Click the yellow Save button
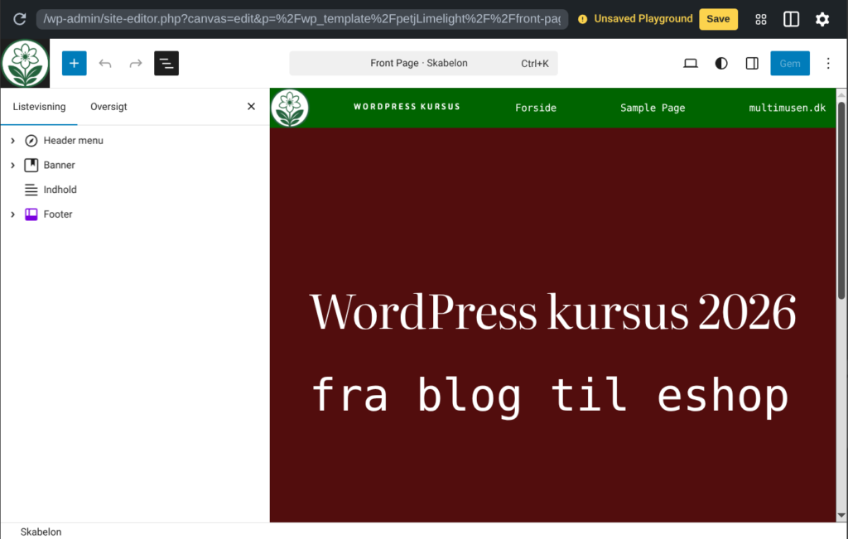848x539 pixels. pyautogui.click(x=718, y=19)
